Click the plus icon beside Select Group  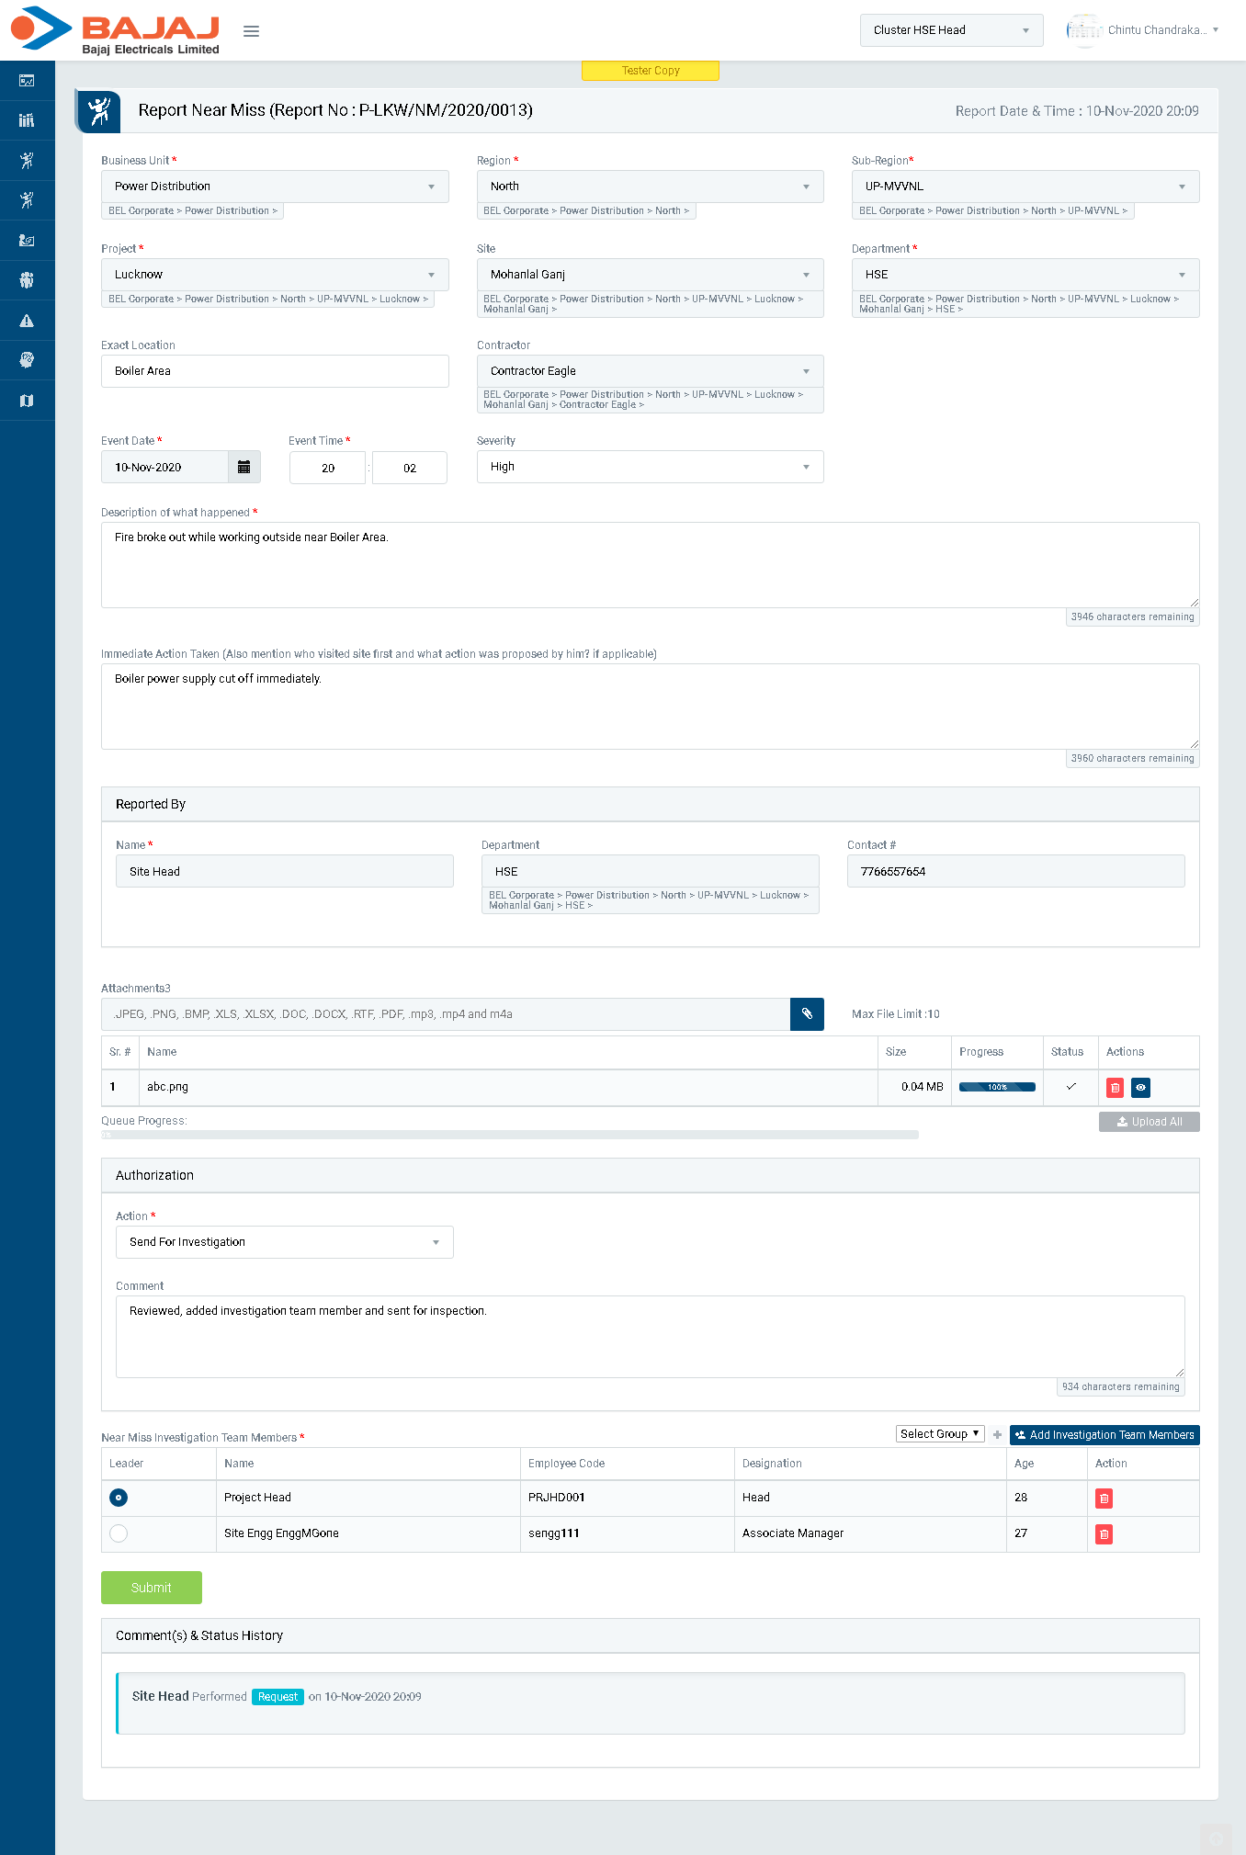pos(997,1434)
